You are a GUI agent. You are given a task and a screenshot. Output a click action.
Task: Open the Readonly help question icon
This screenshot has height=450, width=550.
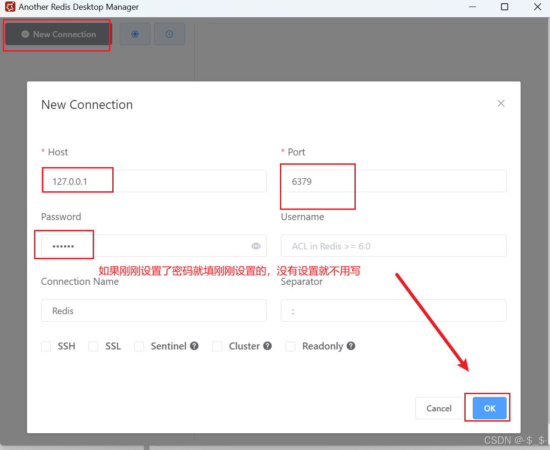(x=351, y=346)
